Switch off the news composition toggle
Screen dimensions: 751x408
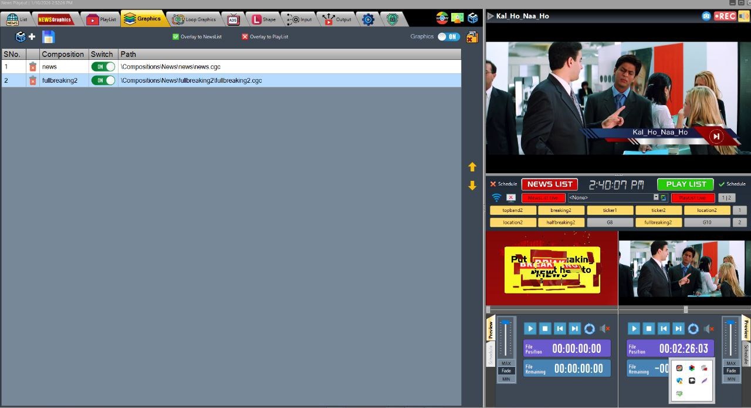(103, 67)
